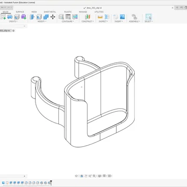
Task: Activate the Move/Copy arrows tool
Action: pos(53,17)
